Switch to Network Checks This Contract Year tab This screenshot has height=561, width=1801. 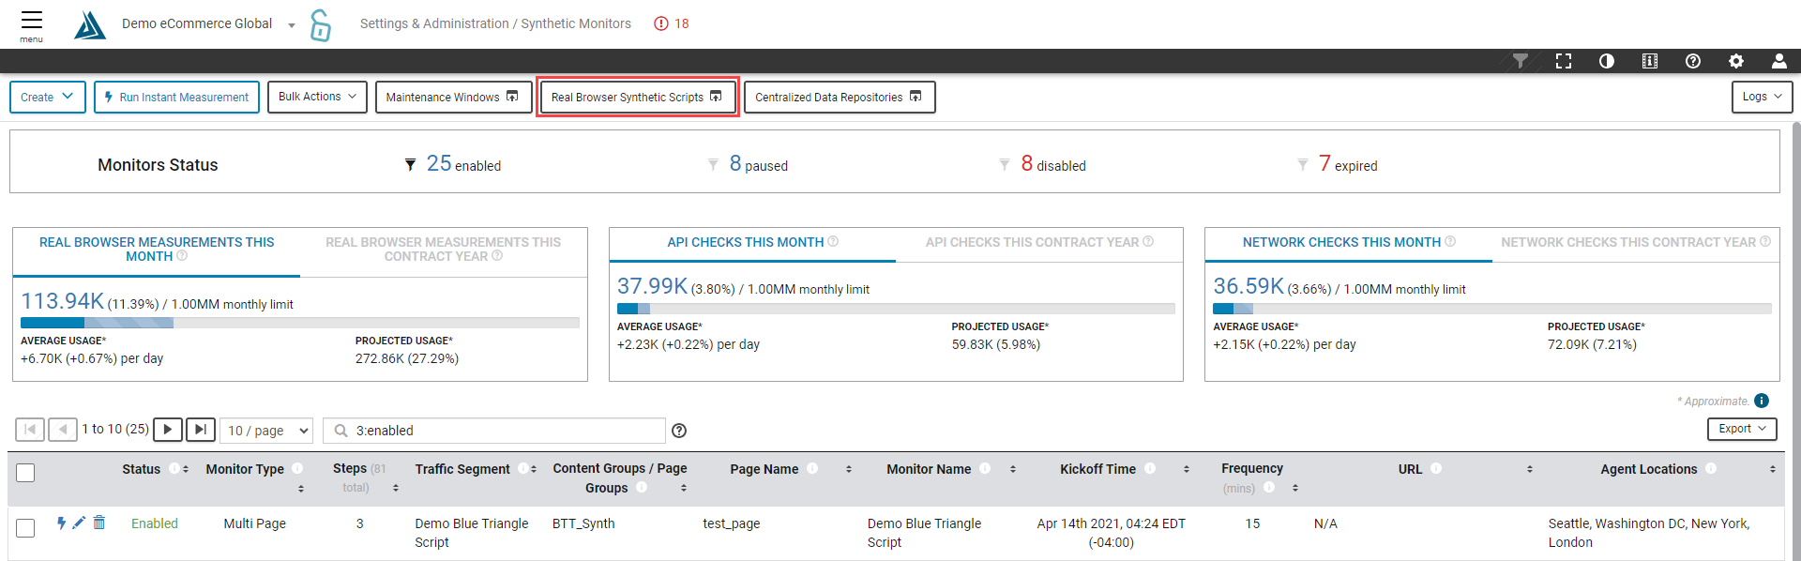click(1634, 242)
